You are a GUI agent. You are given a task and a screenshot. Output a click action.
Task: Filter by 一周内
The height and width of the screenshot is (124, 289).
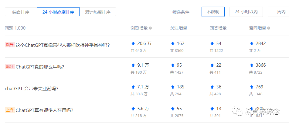pyautogui.click(x=279, y=12)
